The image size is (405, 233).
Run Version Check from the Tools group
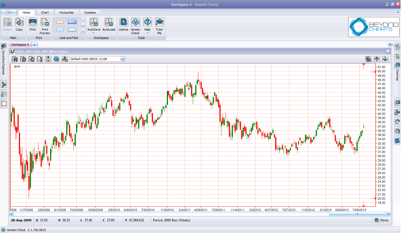tap(135, 26)
